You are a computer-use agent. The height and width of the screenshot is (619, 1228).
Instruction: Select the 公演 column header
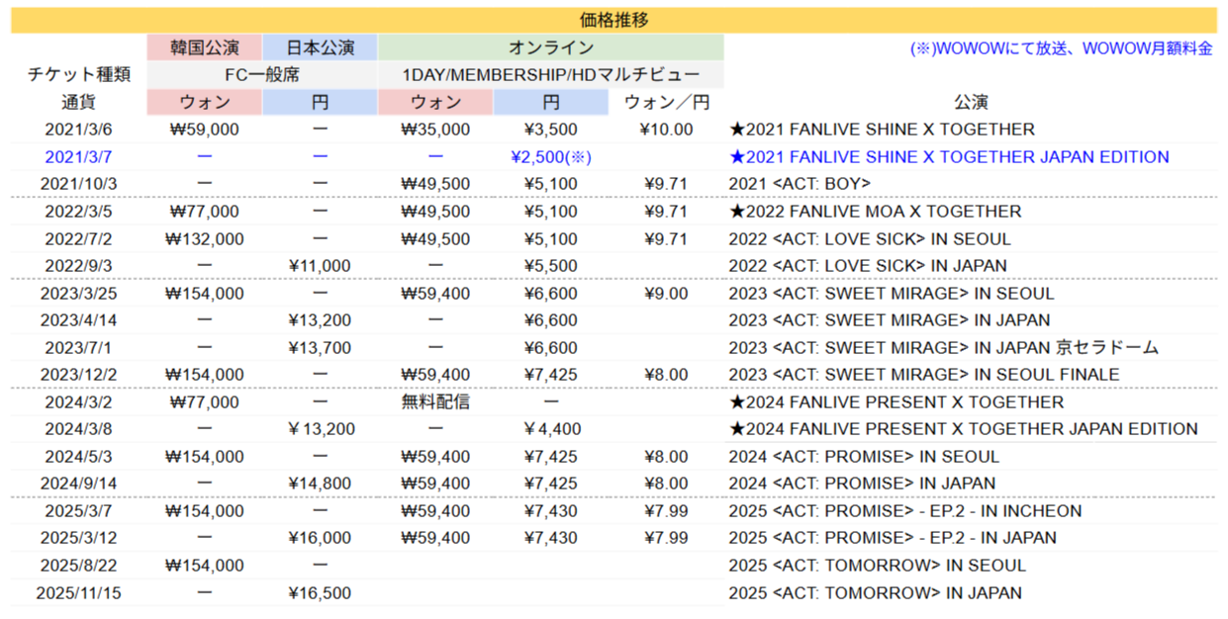[x=971, y=102]
